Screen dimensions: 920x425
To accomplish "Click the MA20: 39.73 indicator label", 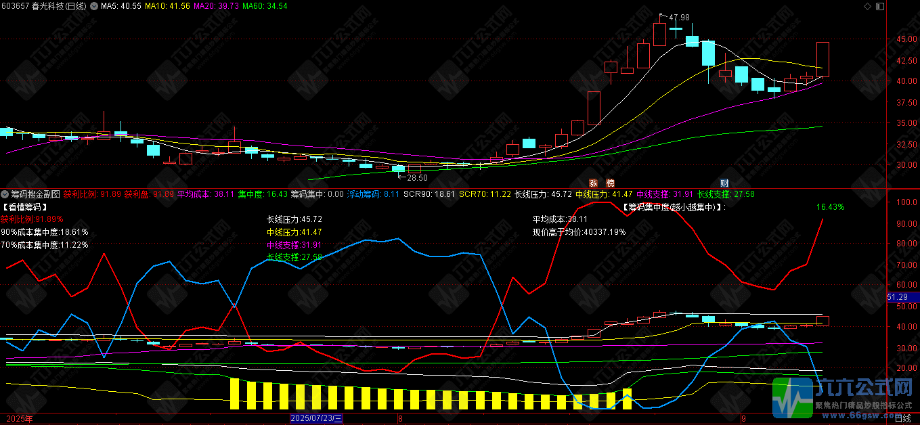I will click(x=217, y=6).
